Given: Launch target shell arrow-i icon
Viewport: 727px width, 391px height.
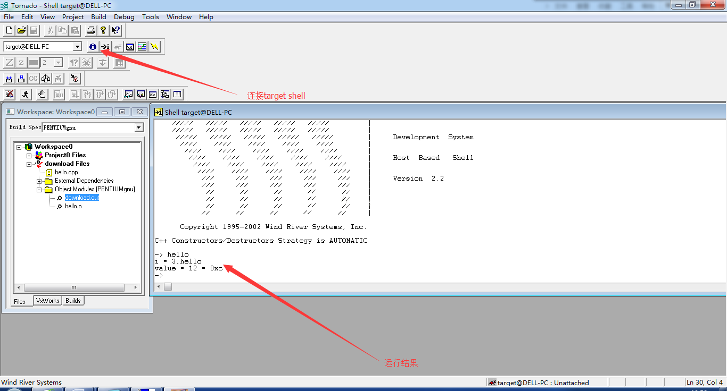Looking at the screenshot, I should tap(105, 47).
